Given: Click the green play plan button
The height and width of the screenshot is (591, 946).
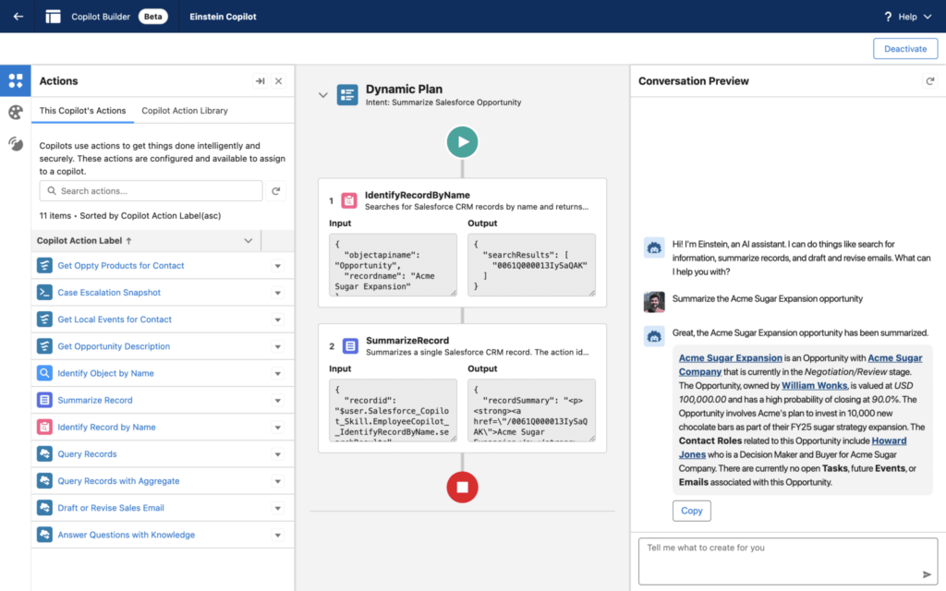Looking at the screenshot, I should [462, 141].
